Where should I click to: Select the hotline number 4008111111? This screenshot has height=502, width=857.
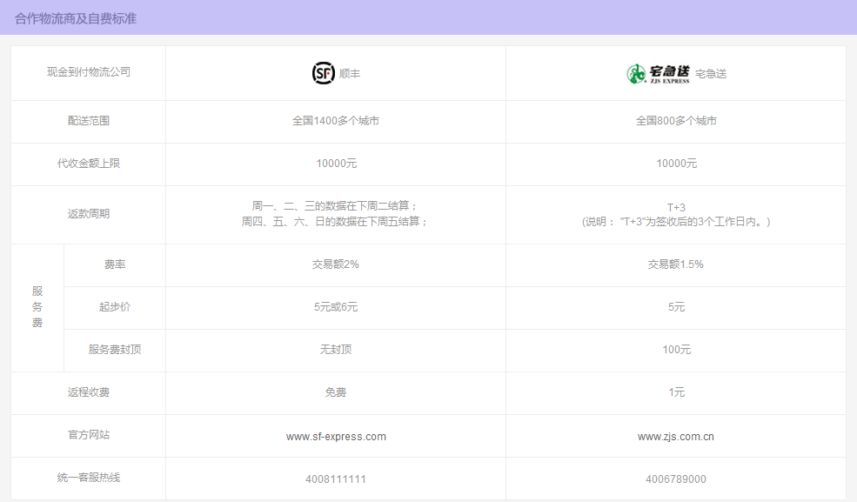(336, 479)
